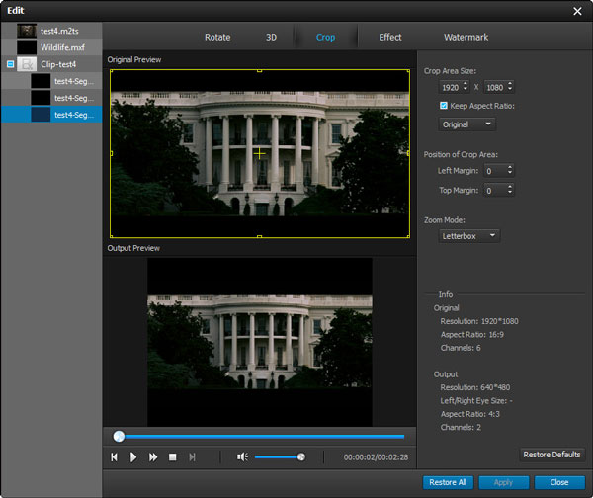Step to next frame button
This screenshot has width=593, height=498.
[x=192, y=457]
